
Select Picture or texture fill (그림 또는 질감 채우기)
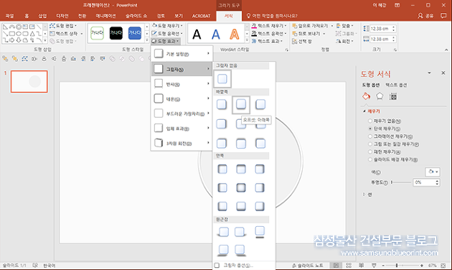pos(370,144)
